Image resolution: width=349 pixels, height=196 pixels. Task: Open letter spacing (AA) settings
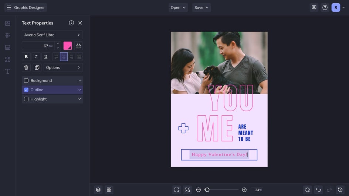(x=78, y=46)
